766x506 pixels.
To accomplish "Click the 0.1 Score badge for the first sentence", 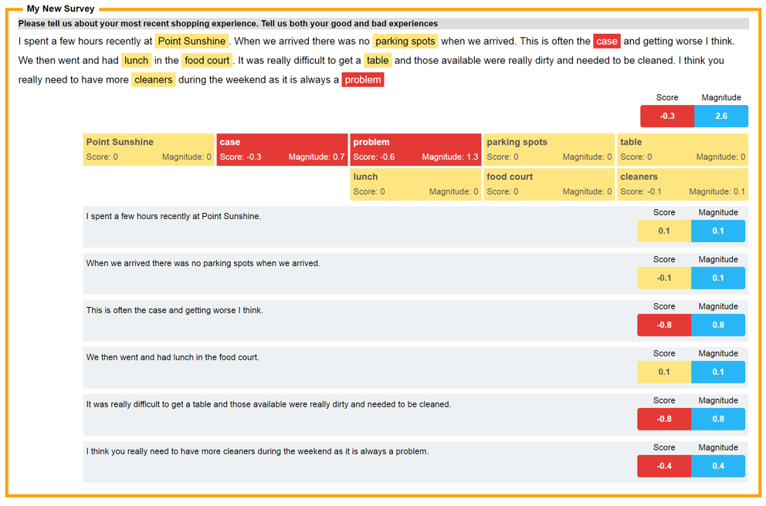I will click(665, 231).
